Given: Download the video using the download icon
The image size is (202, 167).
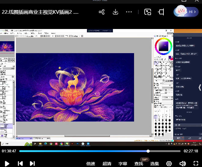Looking at the screenshot, I should click(x=115, y=12).
